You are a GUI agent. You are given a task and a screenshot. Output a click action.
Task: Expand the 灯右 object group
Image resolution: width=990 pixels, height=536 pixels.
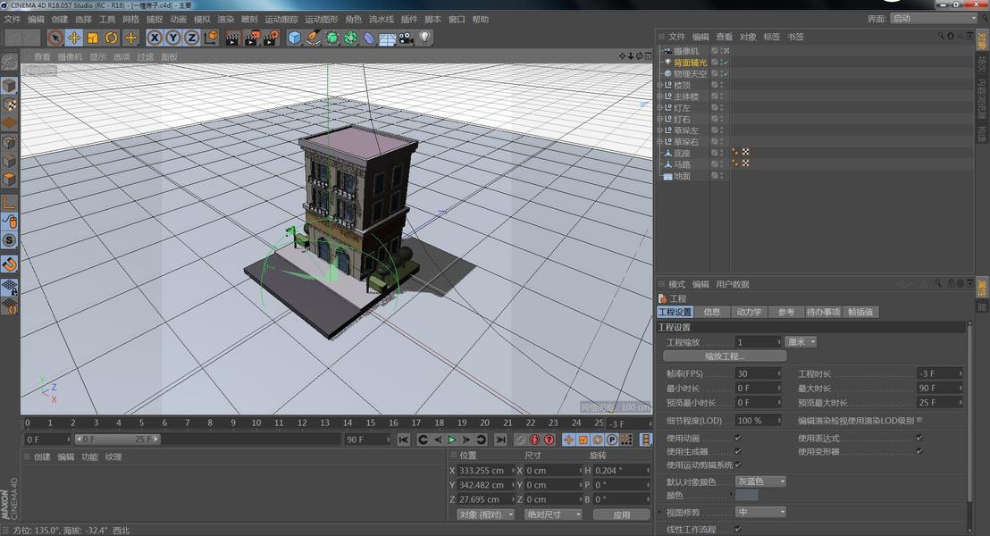click(659, 120)
